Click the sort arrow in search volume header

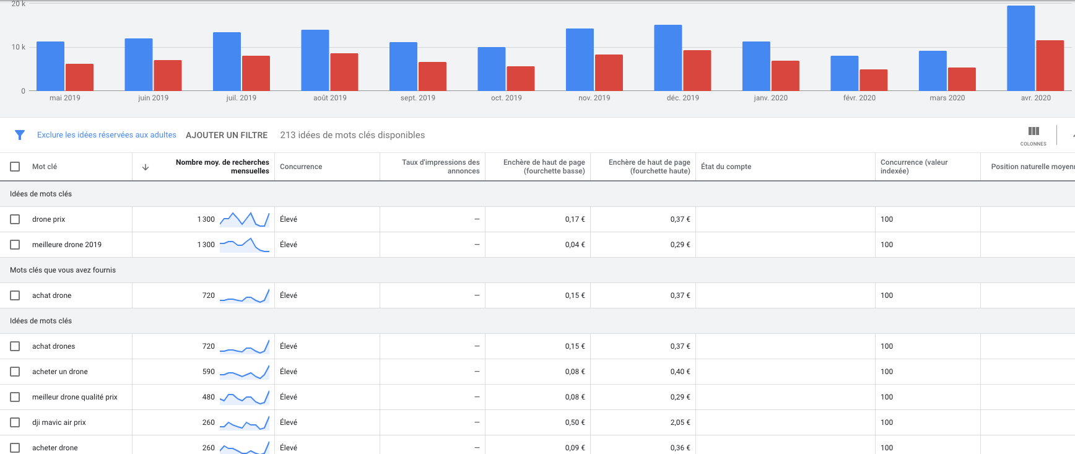point(146,167)
